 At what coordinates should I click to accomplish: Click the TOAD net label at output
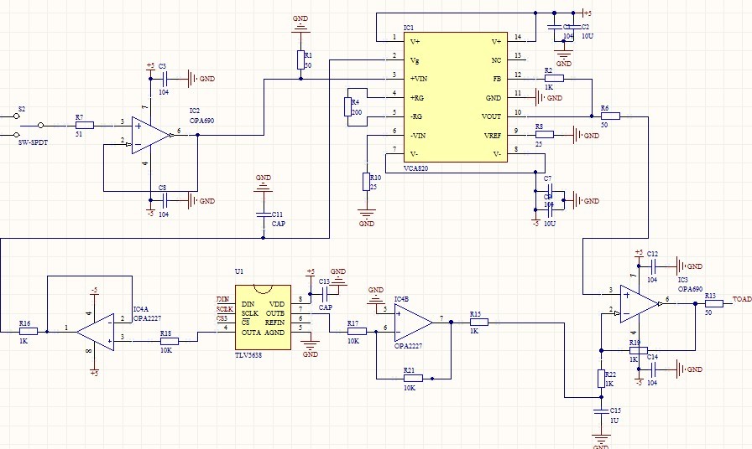click(x=742, y=299)
